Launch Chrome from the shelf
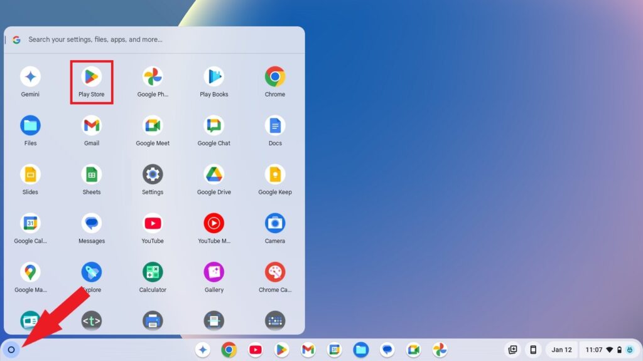This screenshot has width=643, height=361. (x=229, y=350)
